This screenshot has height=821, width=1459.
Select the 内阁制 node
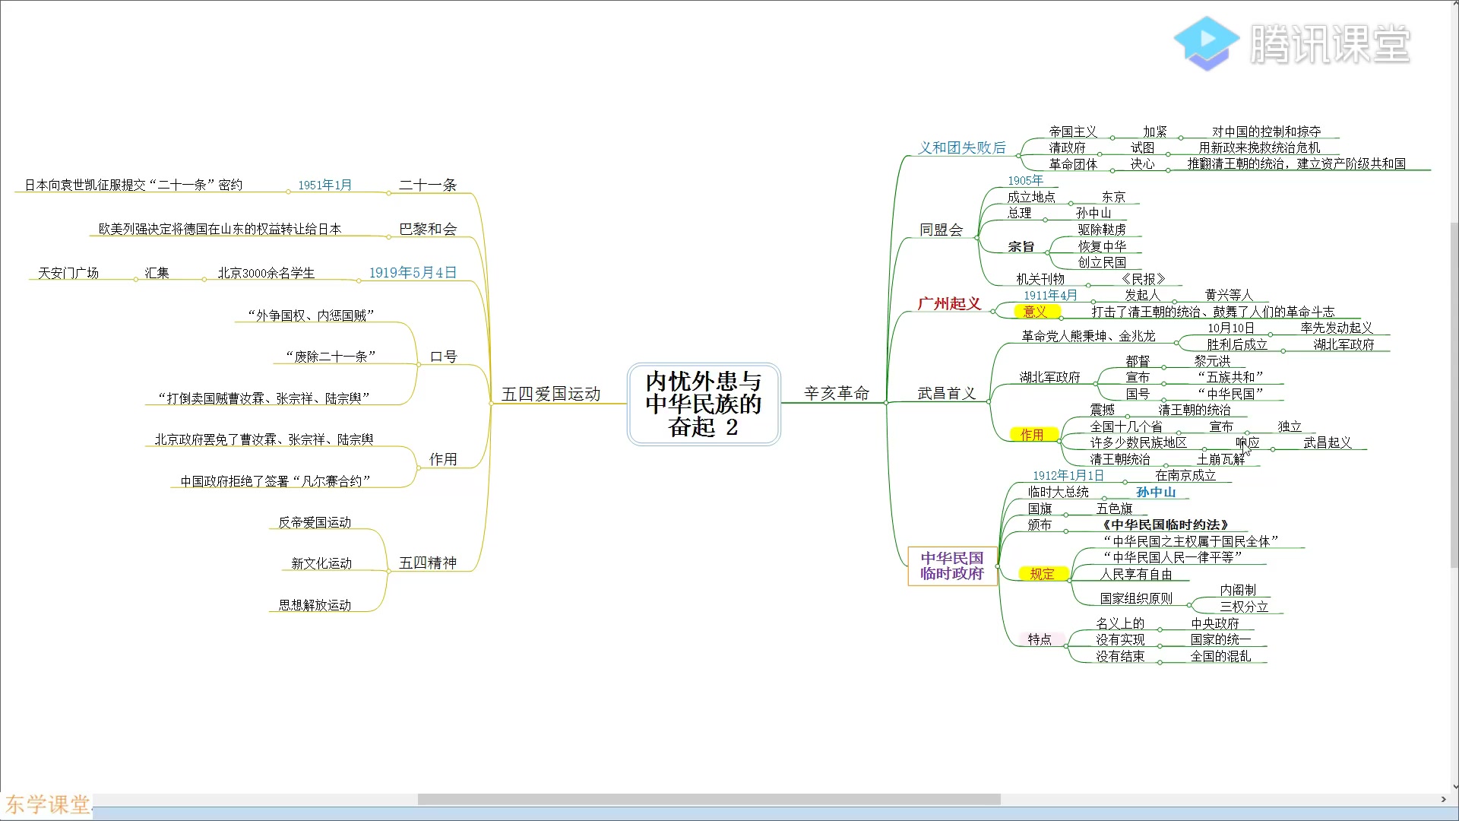[x=1238, y=590]
